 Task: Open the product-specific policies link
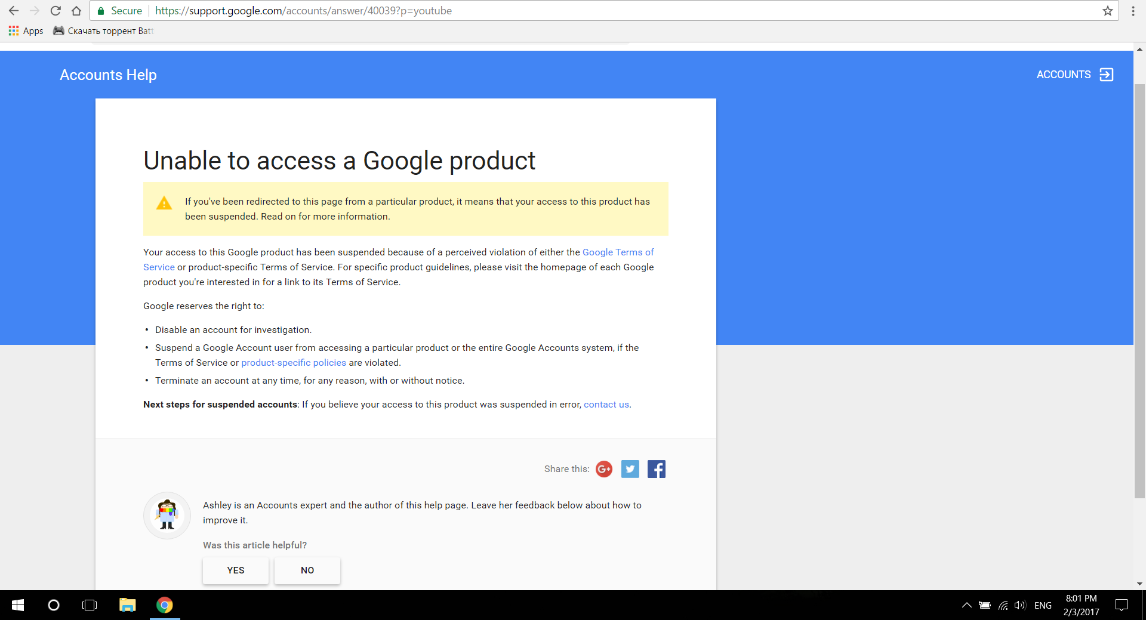(294, 363)
